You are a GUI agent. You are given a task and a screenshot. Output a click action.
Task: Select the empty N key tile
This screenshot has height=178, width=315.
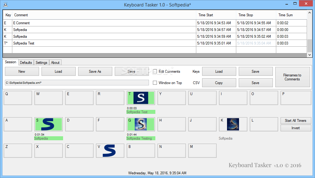pyautogui.click(x=172, y=151)
